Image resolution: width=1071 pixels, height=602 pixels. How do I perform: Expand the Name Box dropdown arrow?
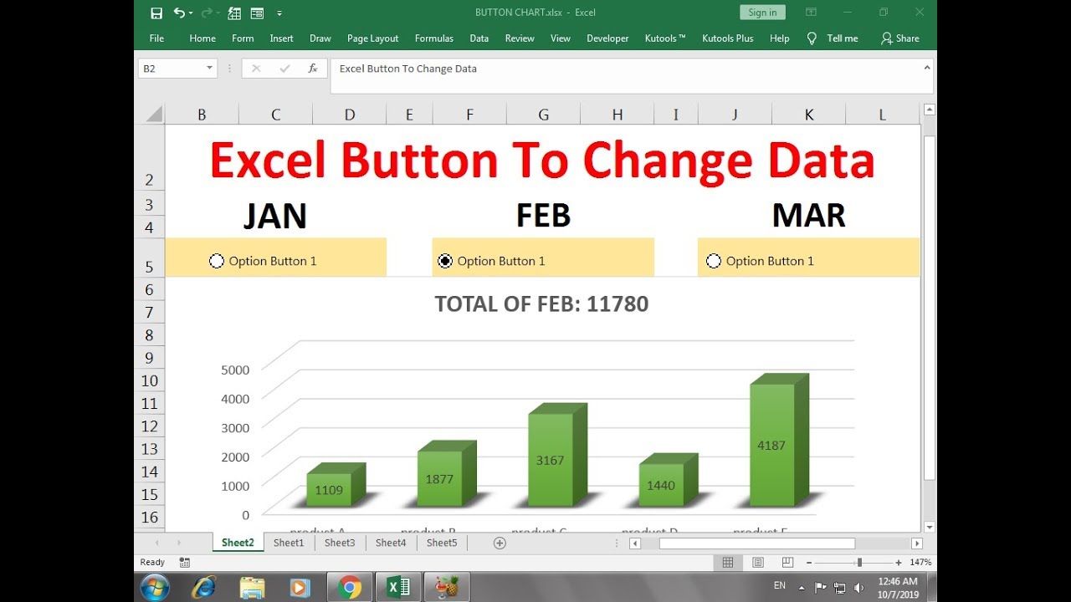[210, 69]
